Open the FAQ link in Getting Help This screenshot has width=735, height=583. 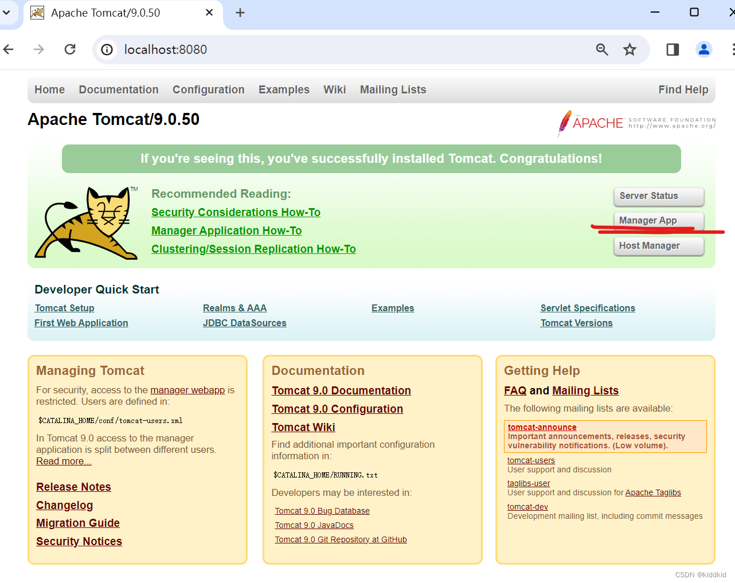click(515, 390)
